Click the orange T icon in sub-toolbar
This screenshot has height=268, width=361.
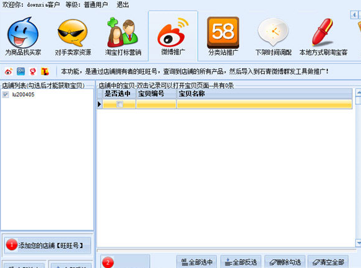(x=45, y=71)
